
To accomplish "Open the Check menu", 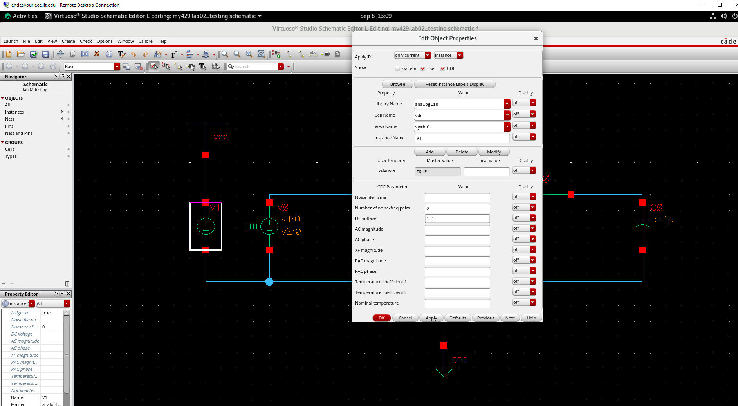I will pos(86,41).
